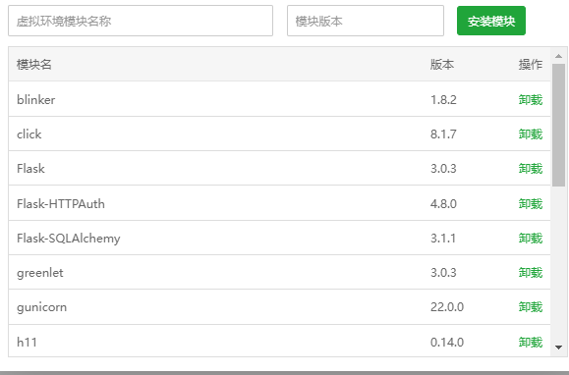Image resolution: width=569 pixels, height=375 pixels.
Task: Click the scrollbar track below the thumb
Action: (x=559, y=264)
